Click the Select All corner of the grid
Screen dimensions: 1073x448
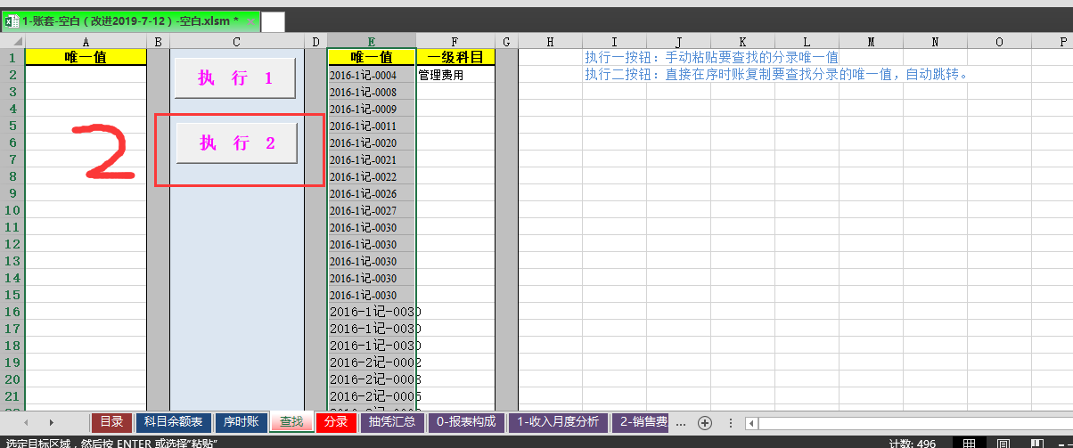click(x=12, y=41)
